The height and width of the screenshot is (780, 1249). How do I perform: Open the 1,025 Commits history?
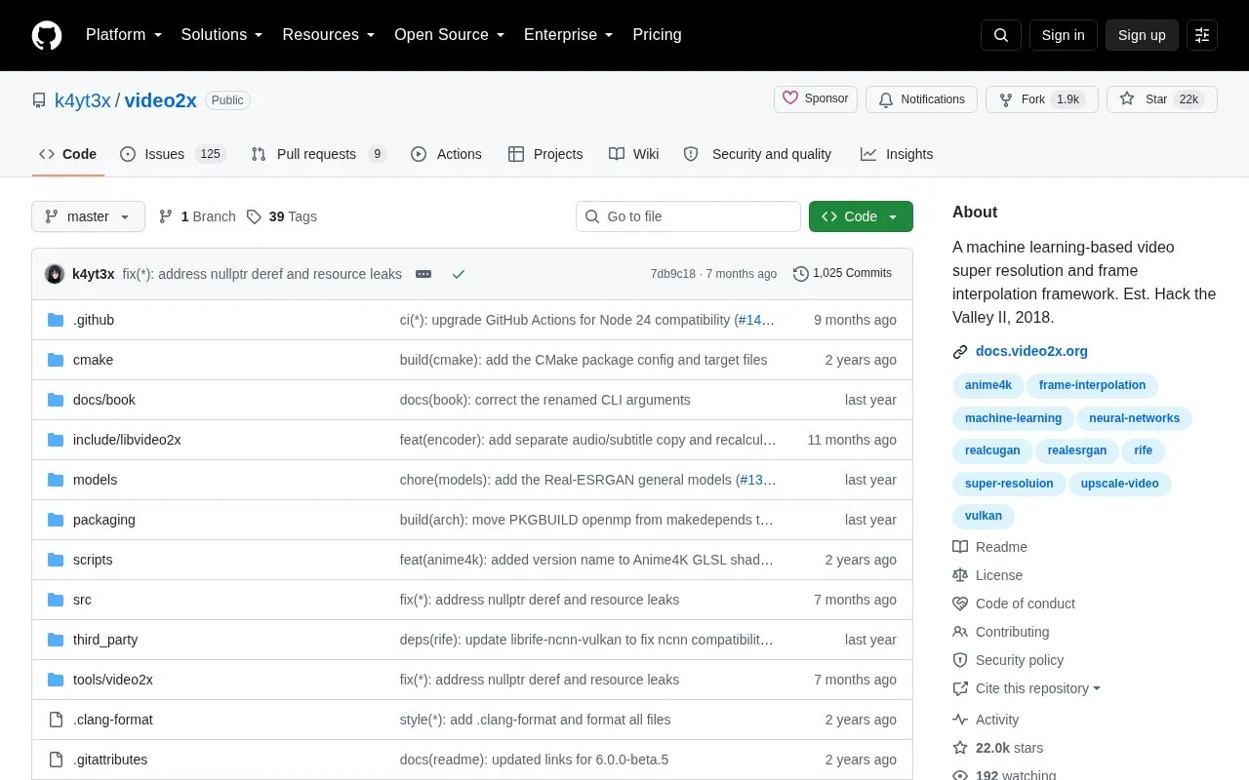coord(843,274)
